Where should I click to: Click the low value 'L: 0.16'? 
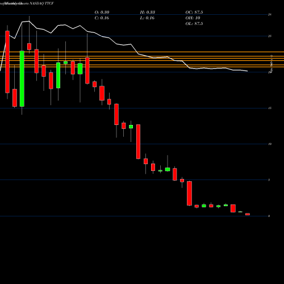pyautogui.click(x=147, y=18)
